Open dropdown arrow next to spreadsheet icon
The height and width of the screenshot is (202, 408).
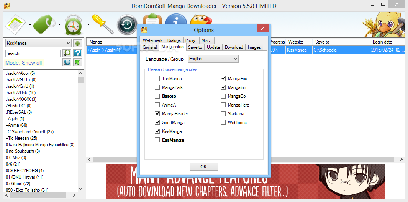(x=30, y=25)
